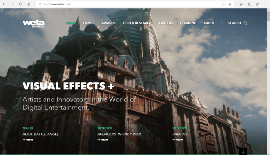Add page to favorites star icon

[230, 4]
